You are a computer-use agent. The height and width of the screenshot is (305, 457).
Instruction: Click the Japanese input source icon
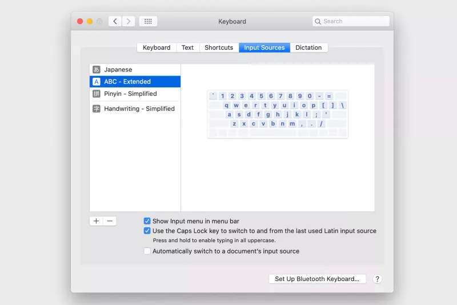pyautogui.click(x=97, y=70)
